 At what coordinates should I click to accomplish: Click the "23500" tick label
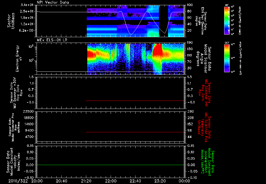coord(28,111)
